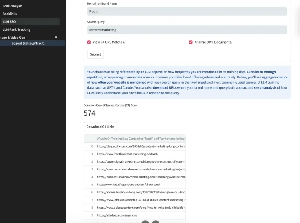Select row index 5 cell

tap(90, 185)
